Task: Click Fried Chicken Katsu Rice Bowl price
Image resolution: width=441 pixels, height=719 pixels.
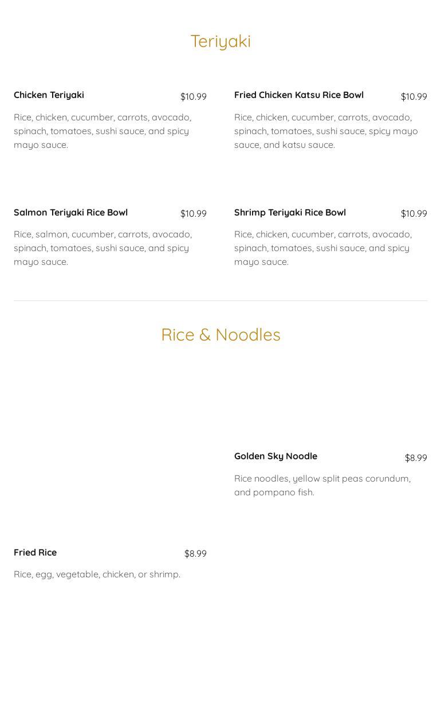Action: click(414, 96)
